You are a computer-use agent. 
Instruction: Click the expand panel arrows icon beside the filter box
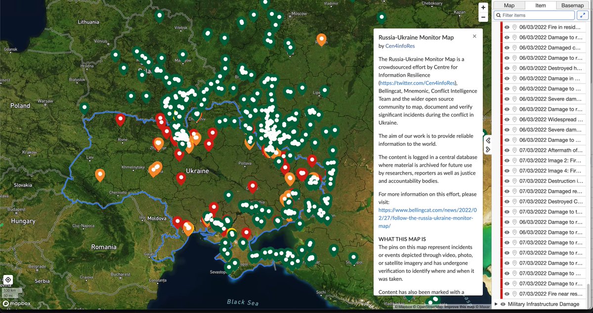coord(583,15)
